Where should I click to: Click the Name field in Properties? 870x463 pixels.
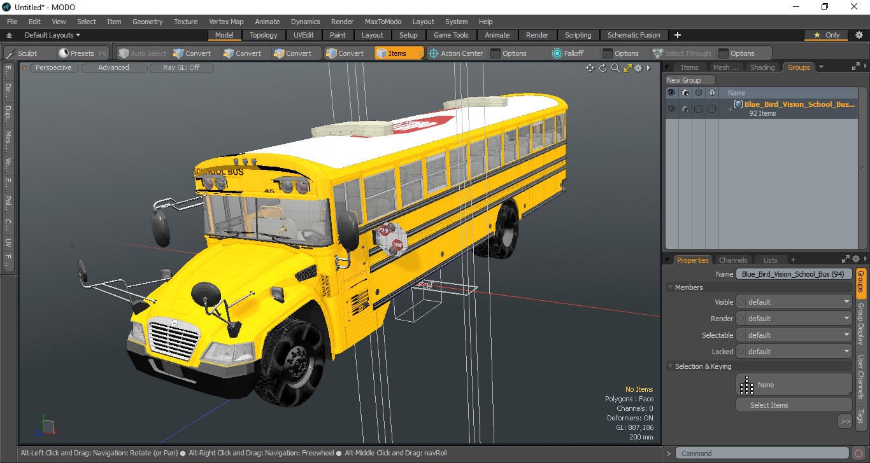click(794, 274)
